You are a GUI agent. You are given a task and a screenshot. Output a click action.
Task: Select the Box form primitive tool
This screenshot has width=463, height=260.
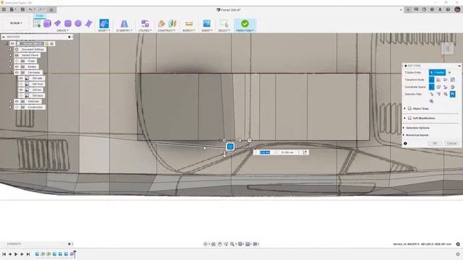pos(47,24)
